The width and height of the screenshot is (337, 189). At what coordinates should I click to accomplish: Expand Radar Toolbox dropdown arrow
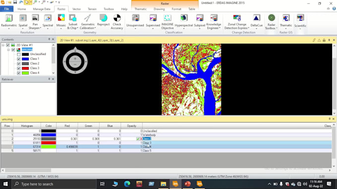click(x=277, y=28)
